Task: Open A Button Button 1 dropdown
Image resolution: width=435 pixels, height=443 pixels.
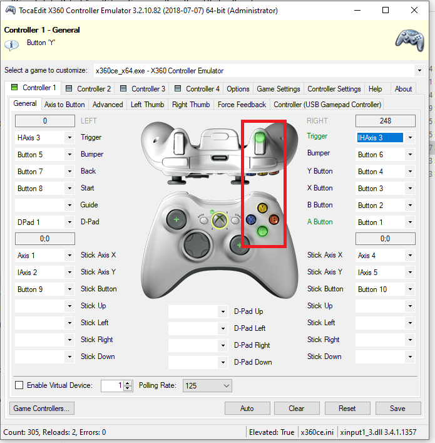Action: point(410,222)
